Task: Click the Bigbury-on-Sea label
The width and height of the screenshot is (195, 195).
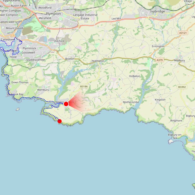Action: click(175, 136)
